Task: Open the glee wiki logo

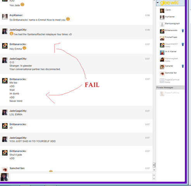Action: 169,3
